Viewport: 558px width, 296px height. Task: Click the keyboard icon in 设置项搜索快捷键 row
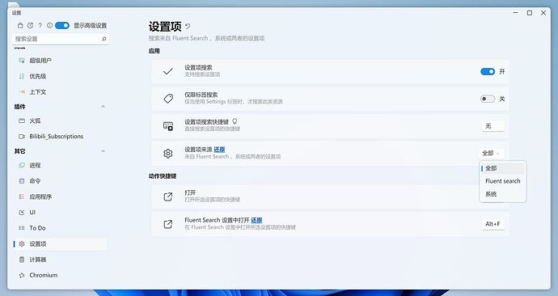[x=168, y=126]
